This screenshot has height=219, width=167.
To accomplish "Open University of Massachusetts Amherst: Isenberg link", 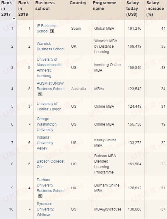I will coord(49,67).
